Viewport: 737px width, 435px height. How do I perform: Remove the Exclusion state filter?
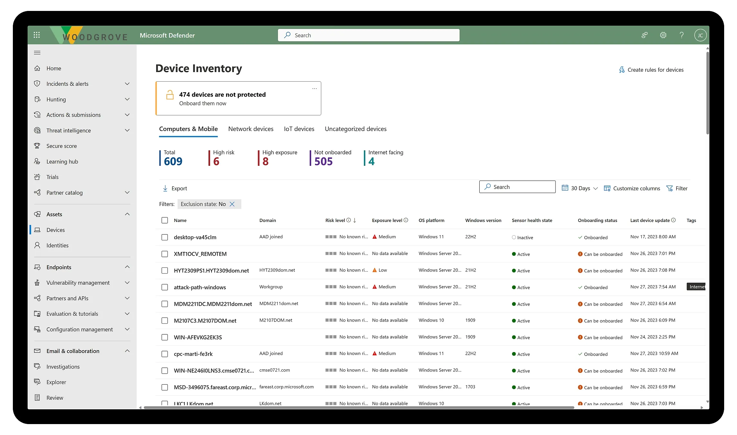coord(232,204)
